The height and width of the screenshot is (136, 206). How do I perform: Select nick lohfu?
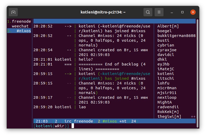coord(163,83)
